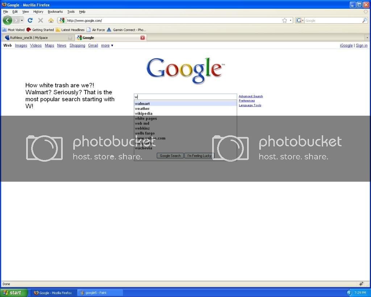Open the Gmail link

(93, 45)
